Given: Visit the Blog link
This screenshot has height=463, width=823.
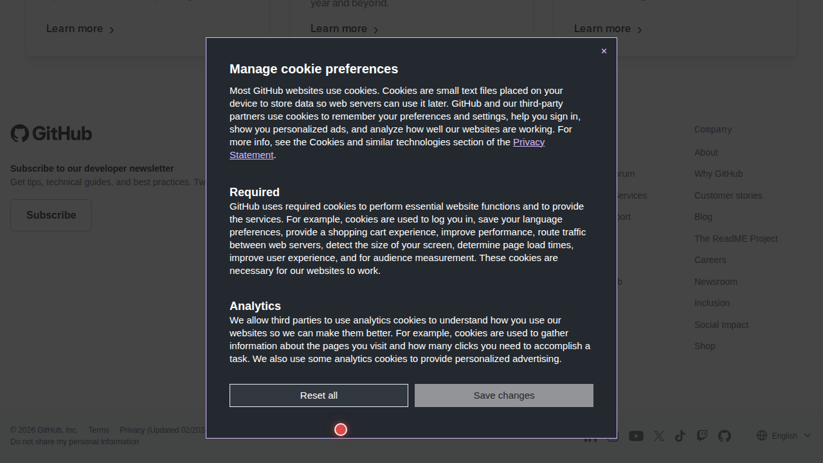Looking at the screenshot, I should click(703, 217).
